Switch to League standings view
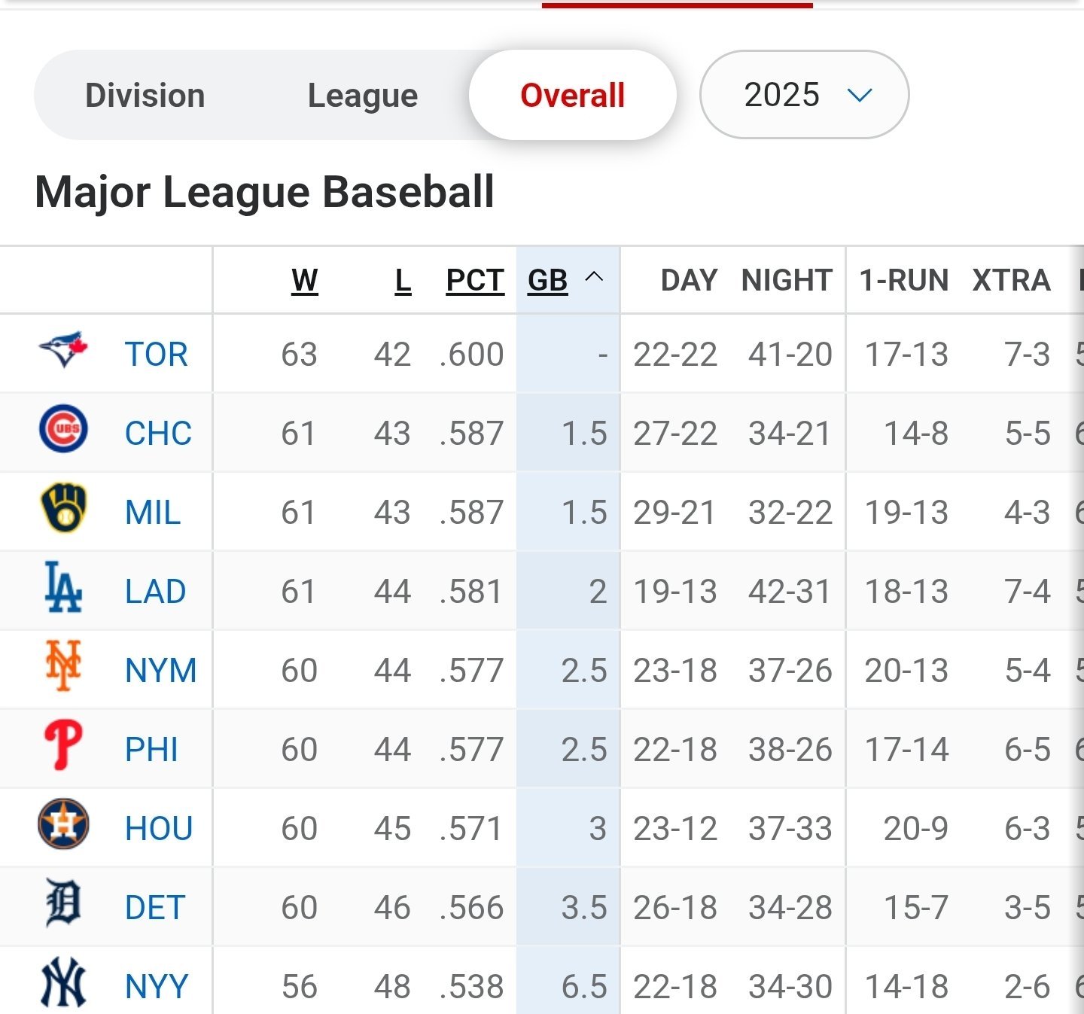The width and height of the screenshot is (1084, 1014). 363,96
